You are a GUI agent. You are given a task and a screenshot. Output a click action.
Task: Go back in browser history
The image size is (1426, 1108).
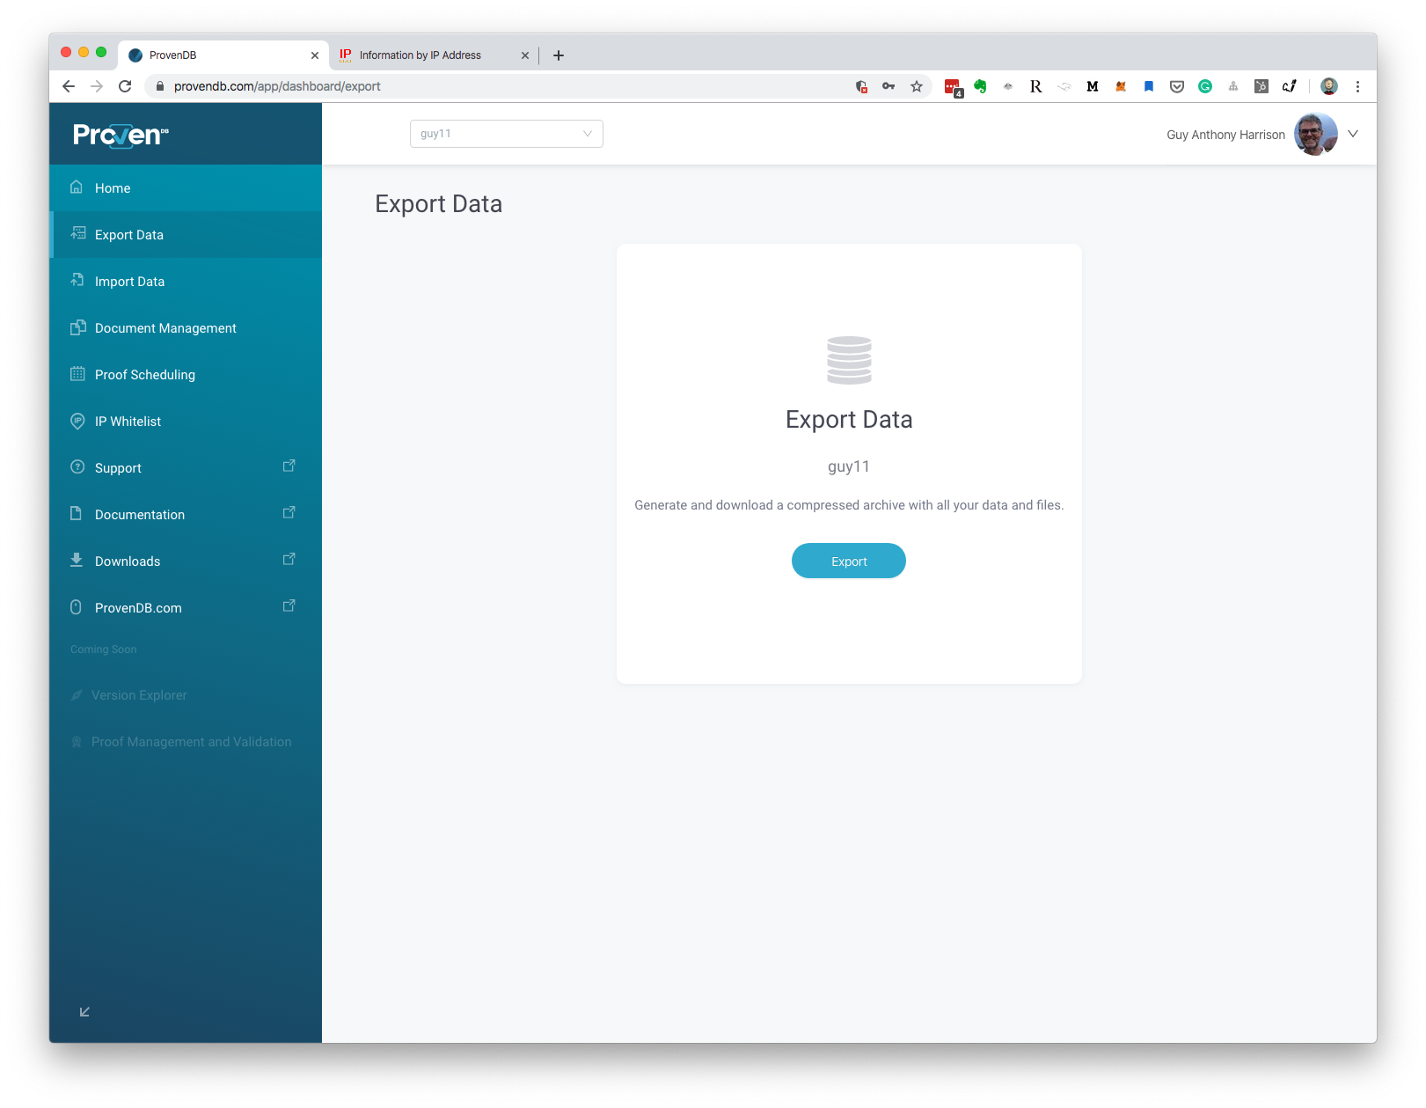click(x=69, y=86)
